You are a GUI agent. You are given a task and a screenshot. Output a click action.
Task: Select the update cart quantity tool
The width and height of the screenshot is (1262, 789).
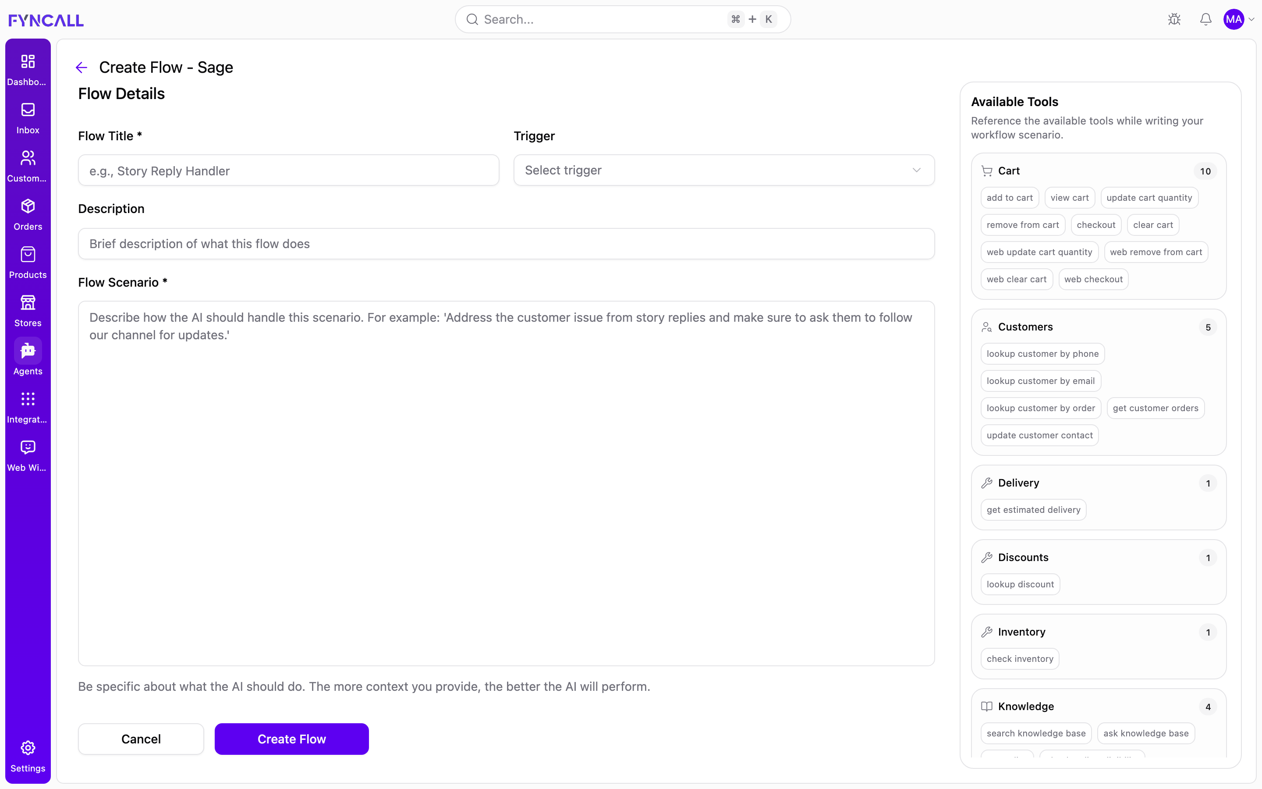(x=1149, y=198)
